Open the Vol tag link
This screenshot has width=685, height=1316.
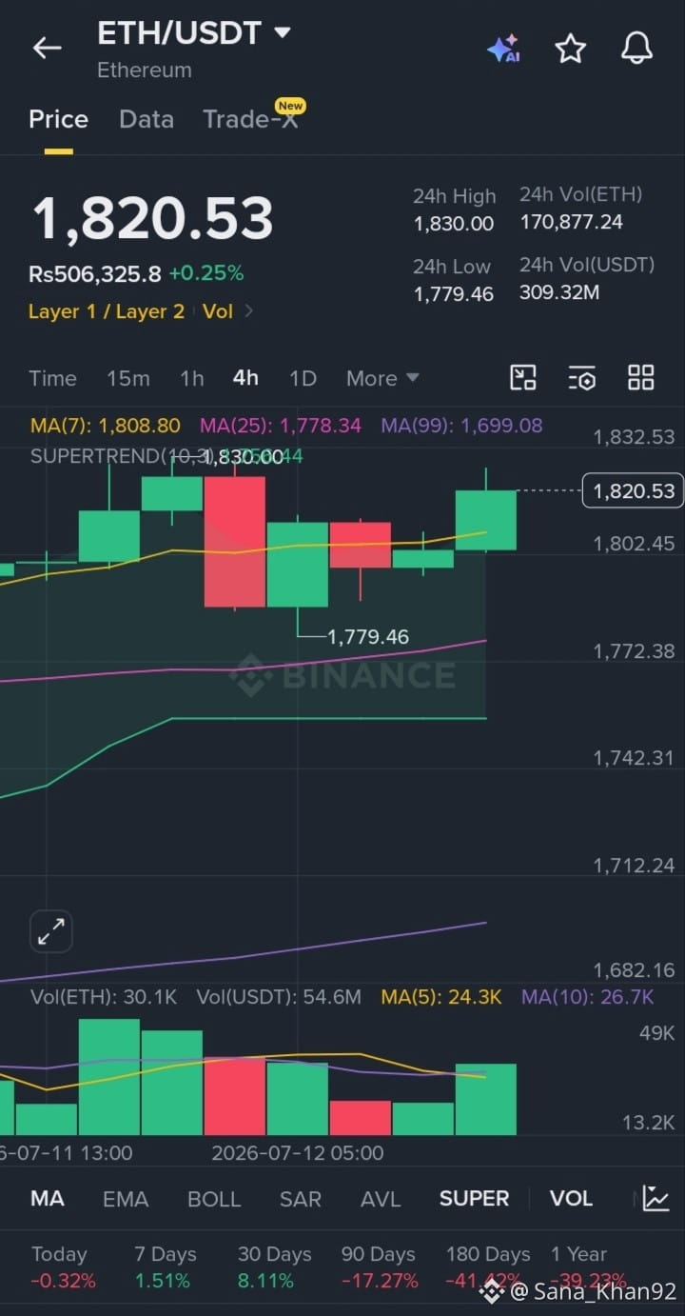click(x=218, y=311)
